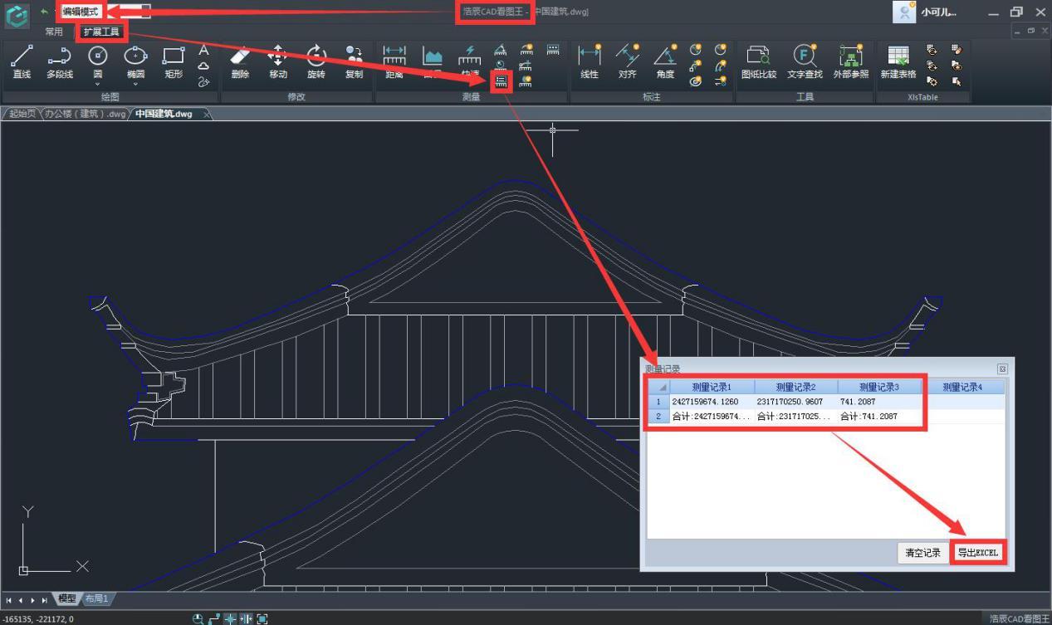This screenshot has width=1052, height=625.
Task: Toggle the crosshair snap status bar icon
Action: pos(231,618)
